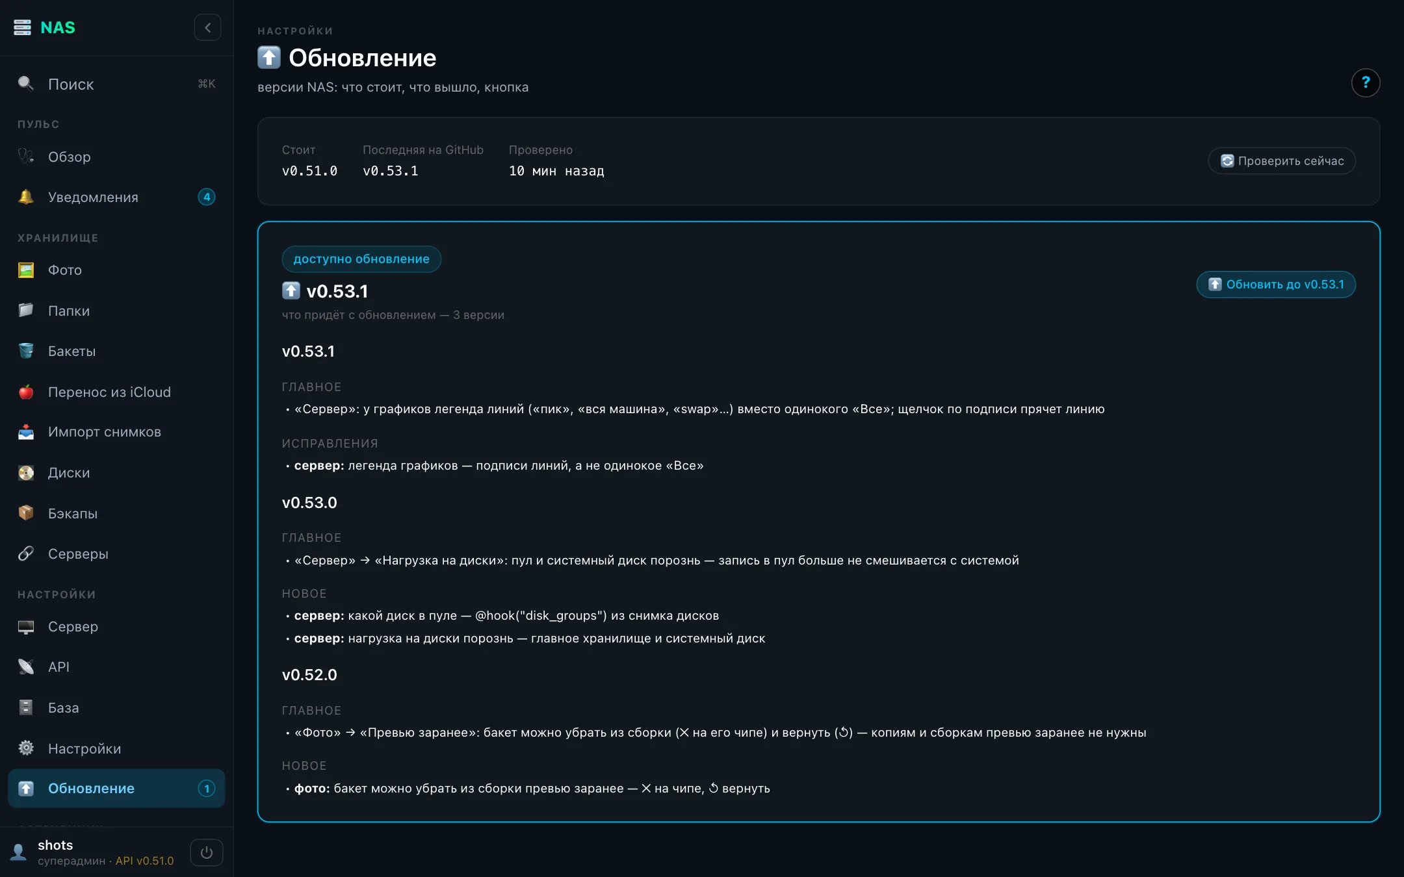Click the Проверить сейчас button
The height and width of the screenshot is (877, 1404).
pos(1282,160)
